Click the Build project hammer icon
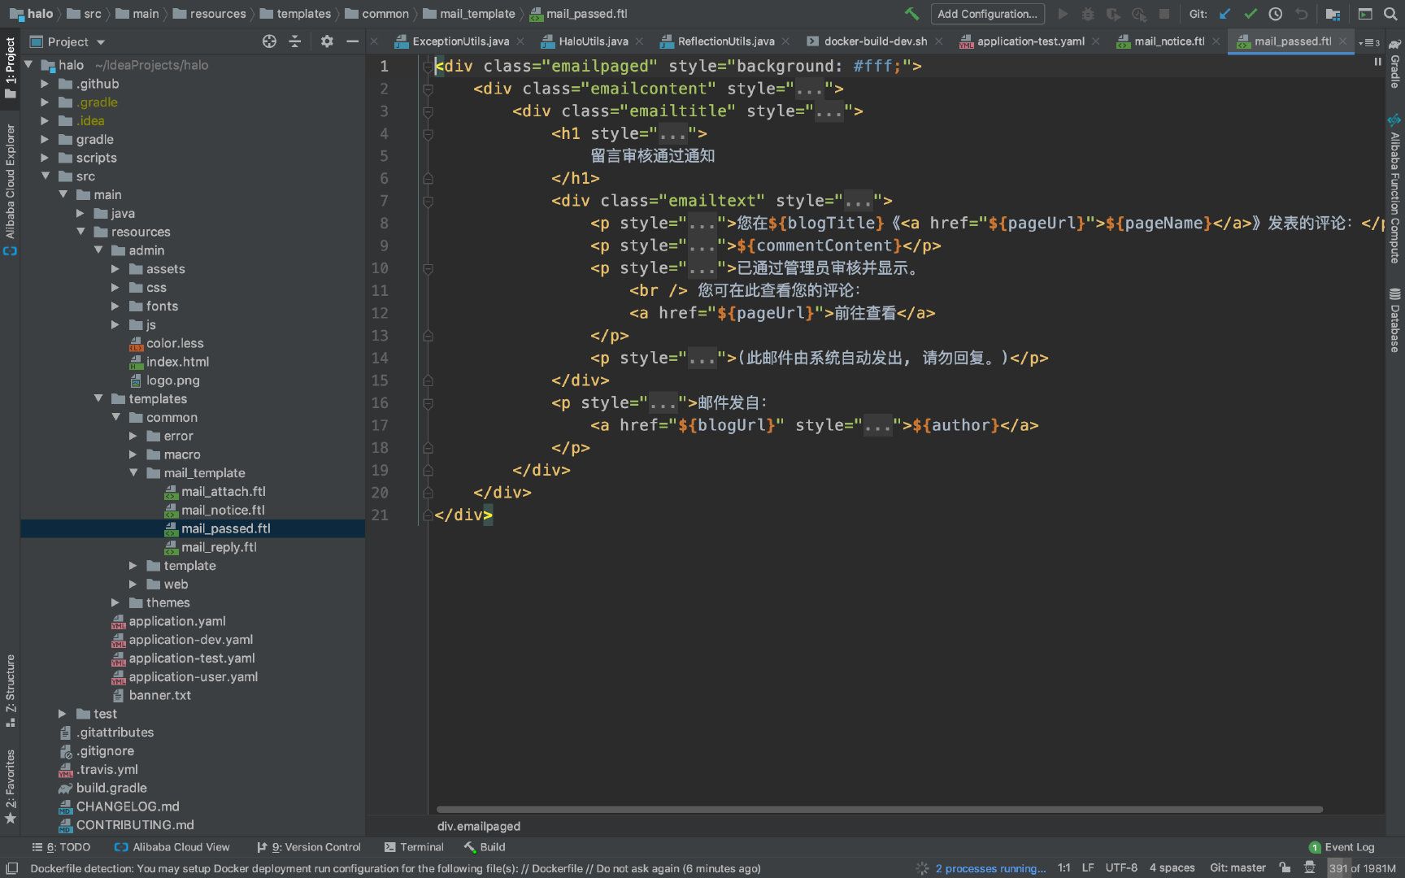The image size is (1405, 878). [x=911, y=14]
